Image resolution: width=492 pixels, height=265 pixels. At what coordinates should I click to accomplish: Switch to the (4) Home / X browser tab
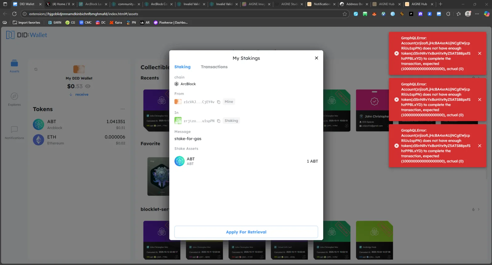click(x=61, y=4)
